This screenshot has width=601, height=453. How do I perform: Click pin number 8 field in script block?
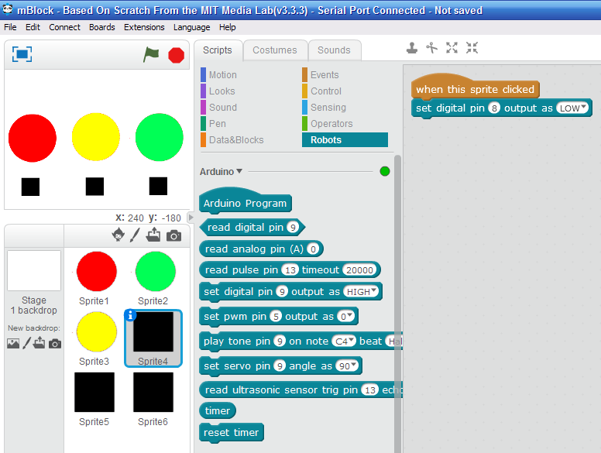click(x=494, y=108)
